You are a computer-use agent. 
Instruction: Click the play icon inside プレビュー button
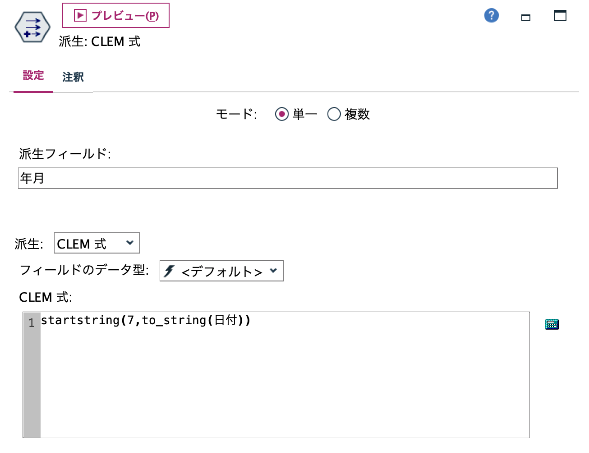pyautogui.click(x=80, y=15)
